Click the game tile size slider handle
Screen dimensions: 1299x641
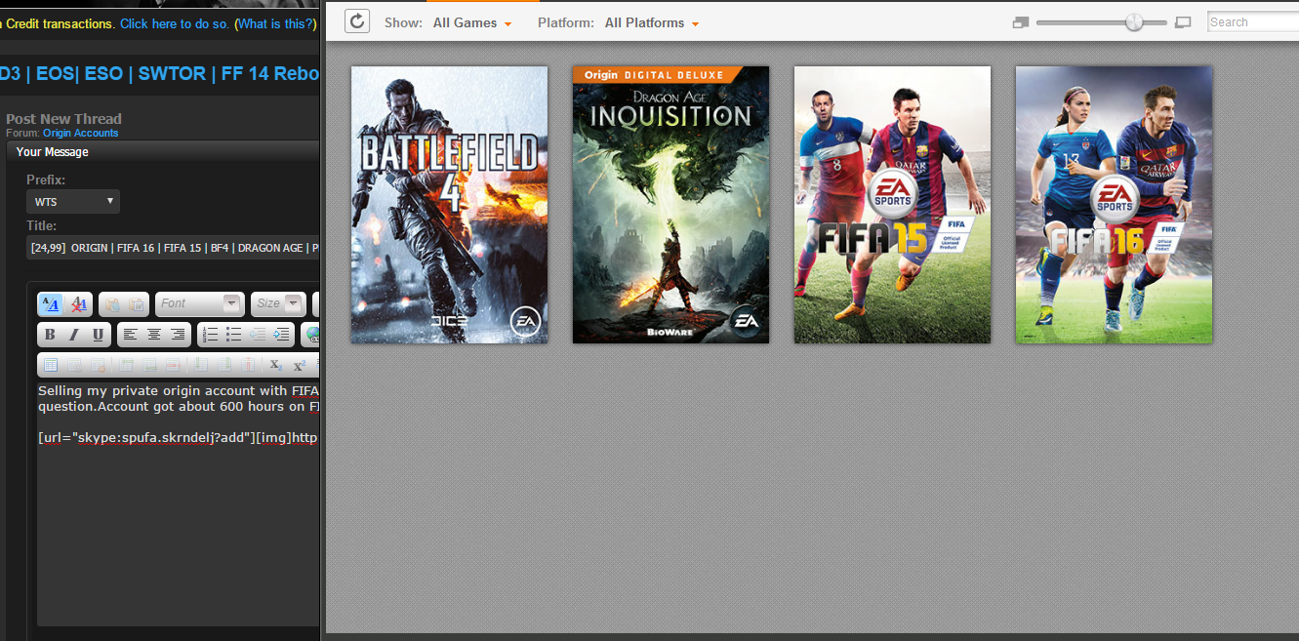point(1134,21)
